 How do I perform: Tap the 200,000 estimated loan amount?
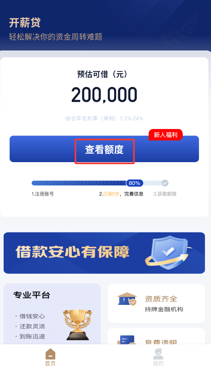[104, 95]
